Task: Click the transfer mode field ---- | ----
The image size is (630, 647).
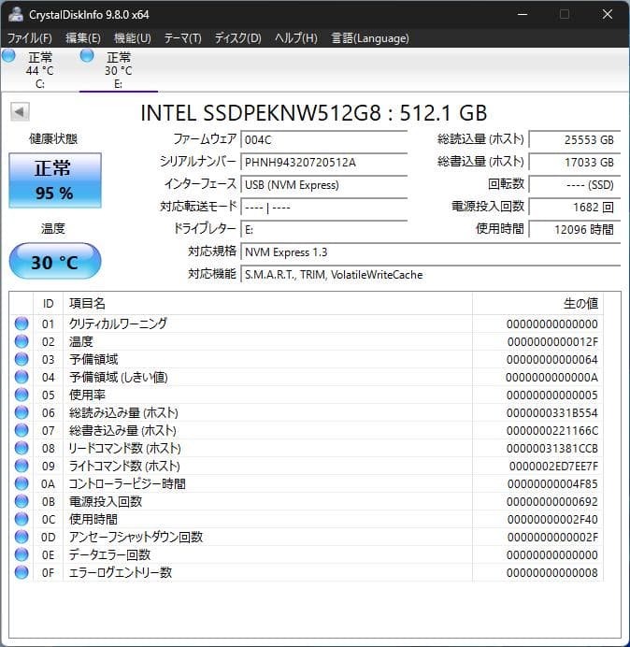Action: [323, 207]
